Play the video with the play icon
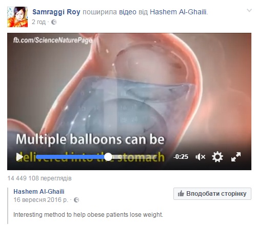 pos(19,157)
